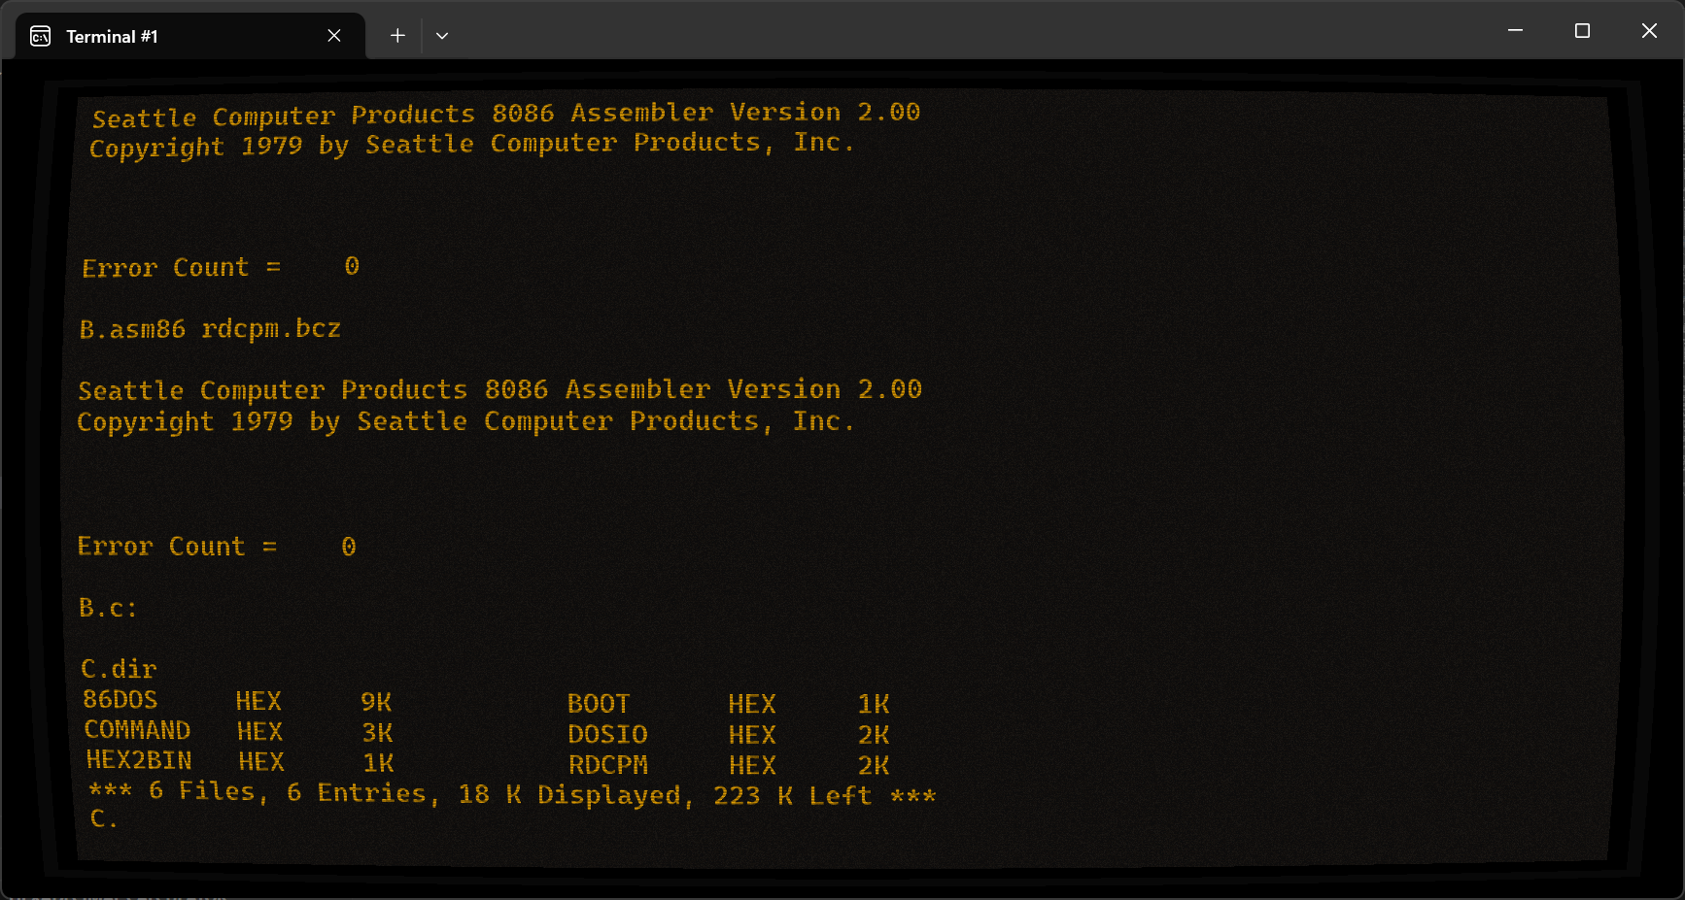Click the DOSIO file entry
Screen dimensions: 1685x900
729,735
